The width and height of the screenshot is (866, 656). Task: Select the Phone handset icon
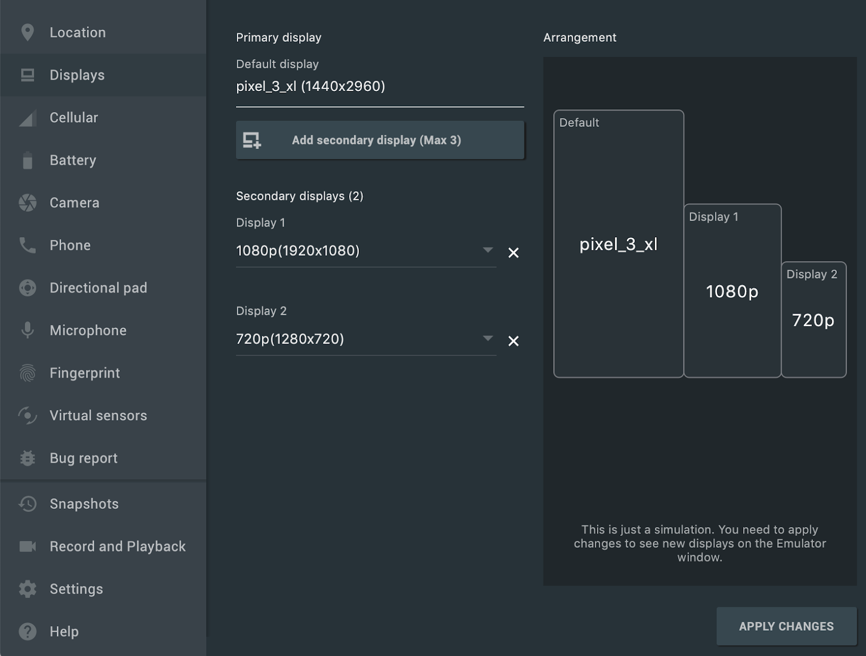tap(27, 245)
